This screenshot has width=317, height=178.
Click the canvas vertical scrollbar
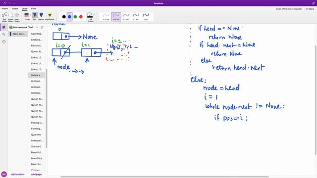(316, 100)
